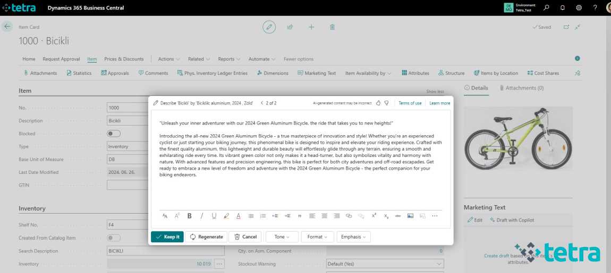Switch to the Attachments (0) tab
611x273 pixels.
tap(522, 88)
